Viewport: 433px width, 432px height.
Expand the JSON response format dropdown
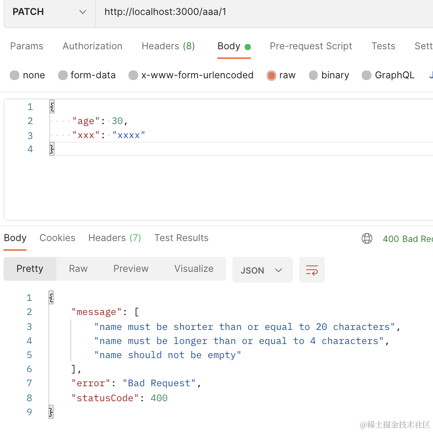262,270
